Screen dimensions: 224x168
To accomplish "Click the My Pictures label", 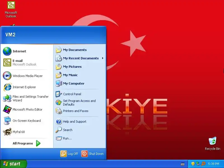I will [x=72, y=67].
